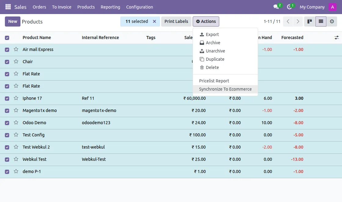Star the Test Config product

click(x=16, y=135)
